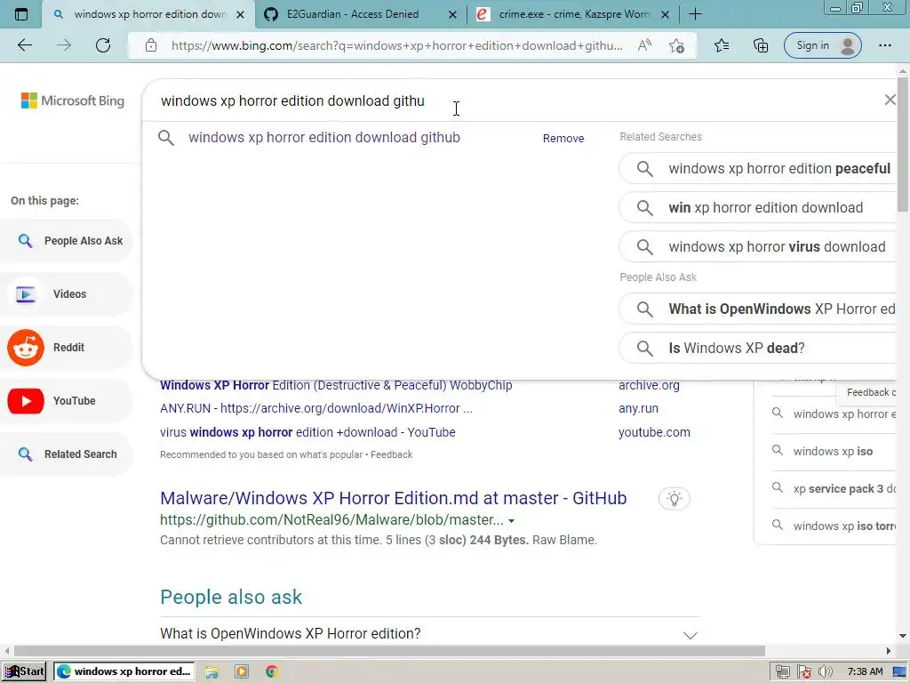Screen dimensions: 910x683
Task: Open Windows XP Horror Edition WobbyChip link
Action: point(336,385)
